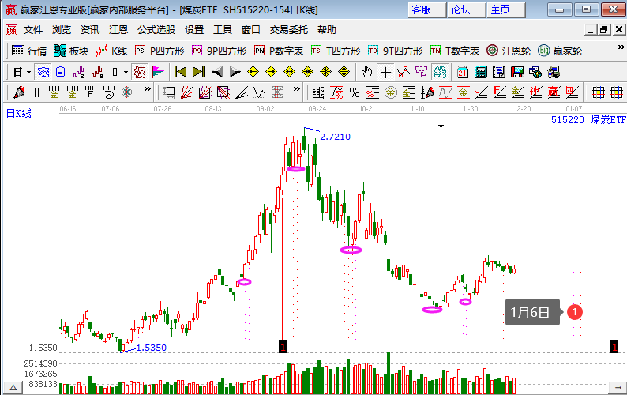Open the 窗口 menu
The height and width of the screenshot is (395, 627).
tap(251, 29)
